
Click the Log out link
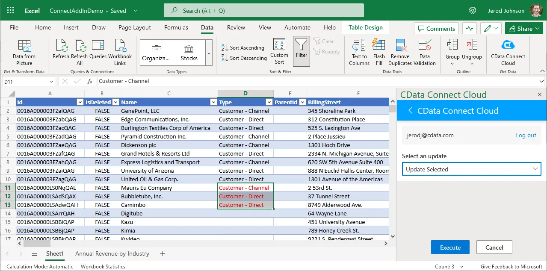(x=526, y=135)
